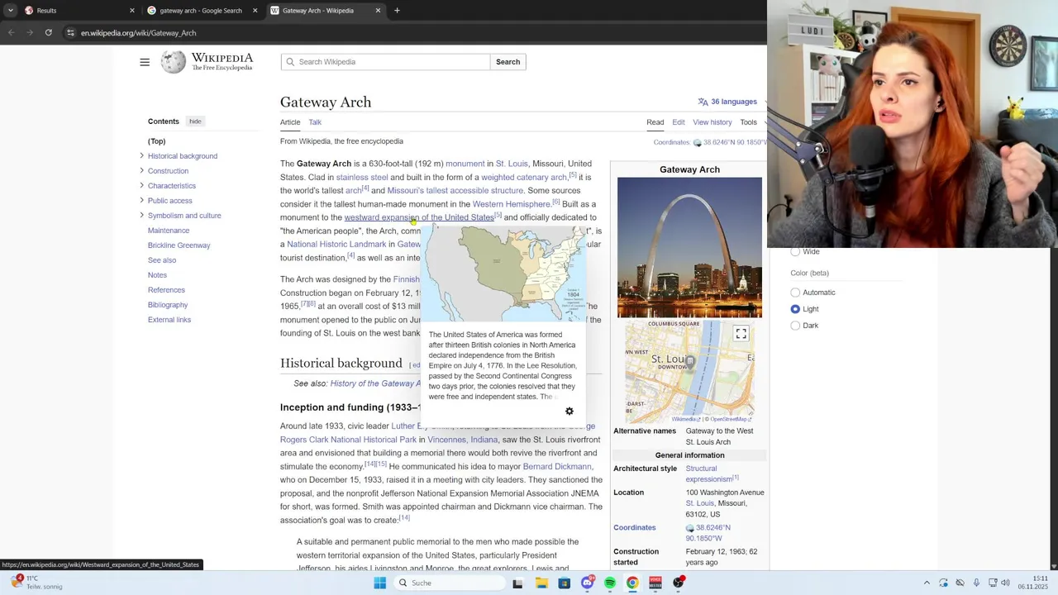Select the Wide width option
The width and height of the screenshot is (1058, 595).
click(795, 251)
